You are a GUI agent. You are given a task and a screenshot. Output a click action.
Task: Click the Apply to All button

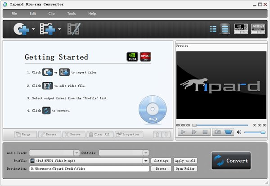pyautogui.click(x=185, y=161)
